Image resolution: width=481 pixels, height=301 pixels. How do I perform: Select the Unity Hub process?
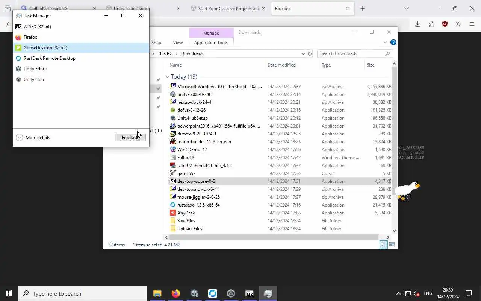click(x=81, y=79)
